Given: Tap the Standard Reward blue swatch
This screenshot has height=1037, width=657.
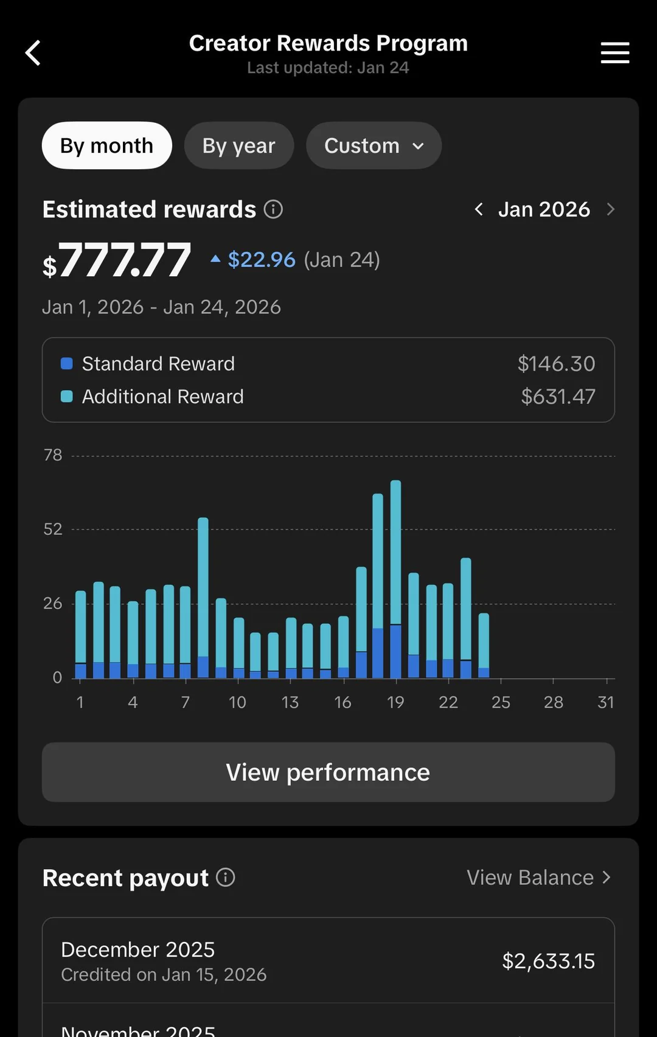Looking at the screenshot, I should tap(67, 364).
